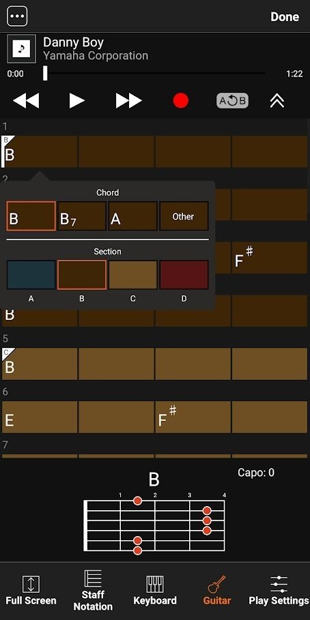Start playback with the play button
The image size is (310, 620).
76,101
